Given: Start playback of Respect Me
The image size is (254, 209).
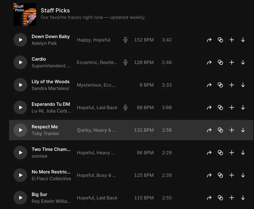Looking at the screenshot, I should point(20,130).
